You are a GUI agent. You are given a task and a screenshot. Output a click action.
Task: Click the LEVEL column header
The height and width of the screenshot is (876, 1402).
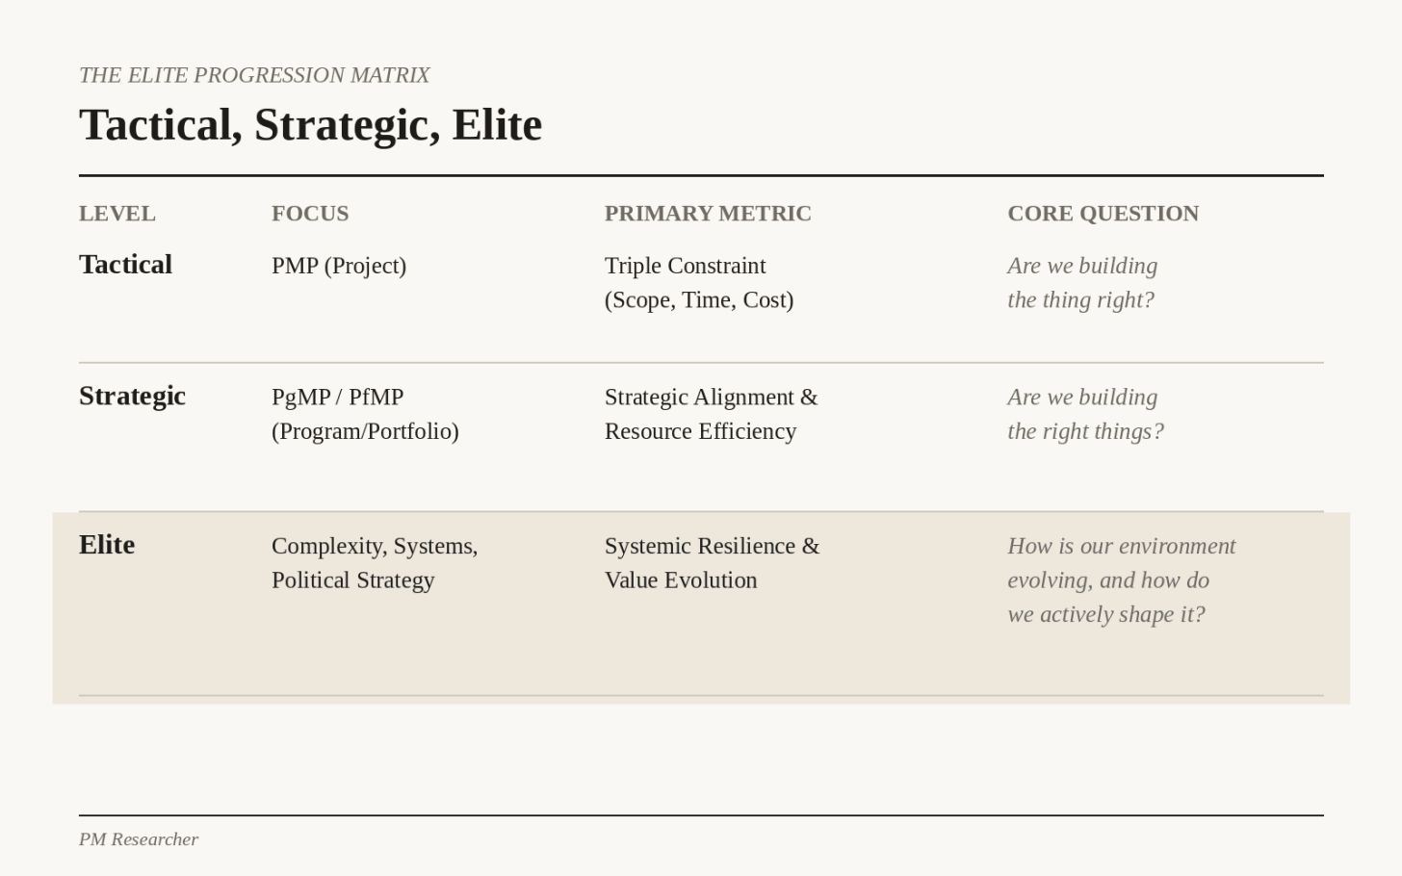pyautogui.click(x=117, y=214)
